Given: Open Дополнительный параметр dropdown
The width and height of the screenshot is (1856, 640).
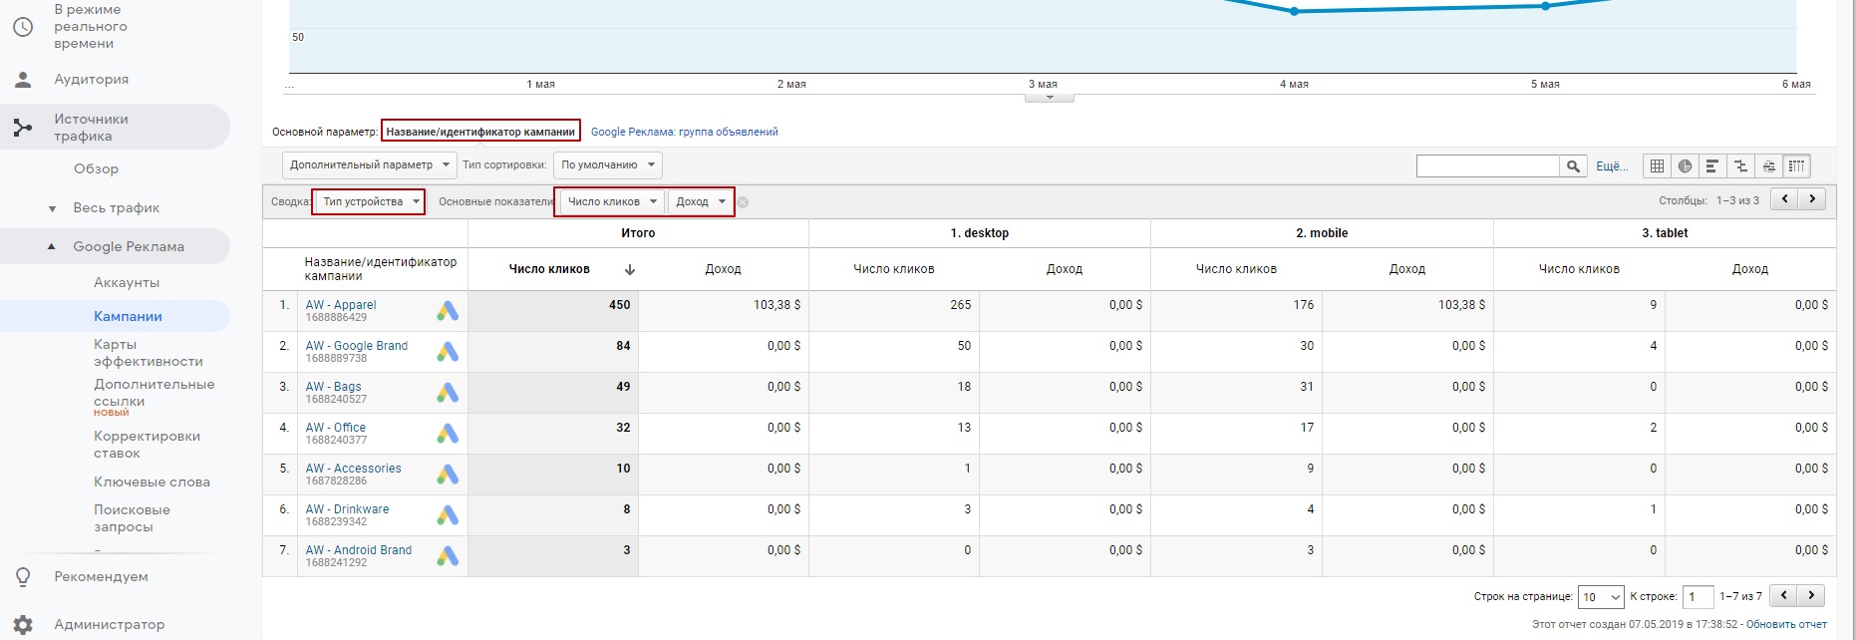Looking at the screenshot, I should tap(369, 164).
